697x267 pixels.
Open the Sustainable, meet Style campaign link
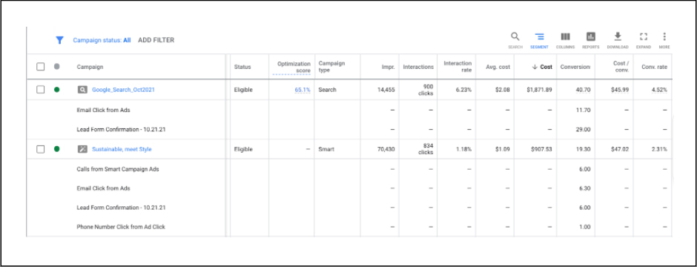tap(122, 149)
